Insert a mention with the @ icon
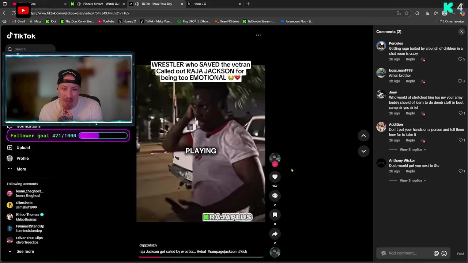Viewport: 468px width, 263px height. click(436, 254)
